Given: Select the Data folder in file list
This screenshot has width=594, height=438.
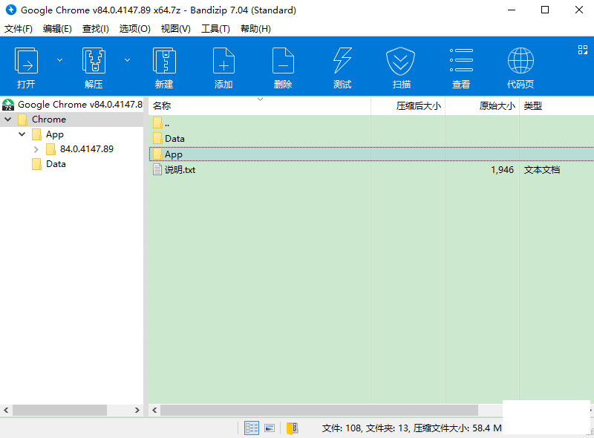Looking at the screenshot, I should click(371, 139).
